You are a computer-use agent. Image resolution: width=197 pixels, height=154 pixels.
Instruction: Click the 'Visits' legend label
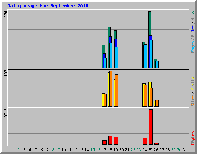coord(193,84)
